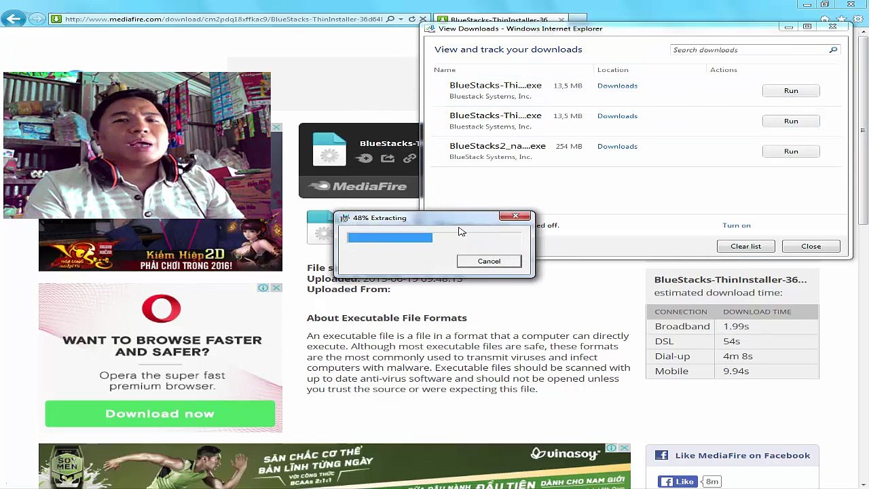Viewport: 869px width, 489px height.
Task: Click the Vinasoy banner ad info icon
Action: pyautogui.click(x=611, y=448)
